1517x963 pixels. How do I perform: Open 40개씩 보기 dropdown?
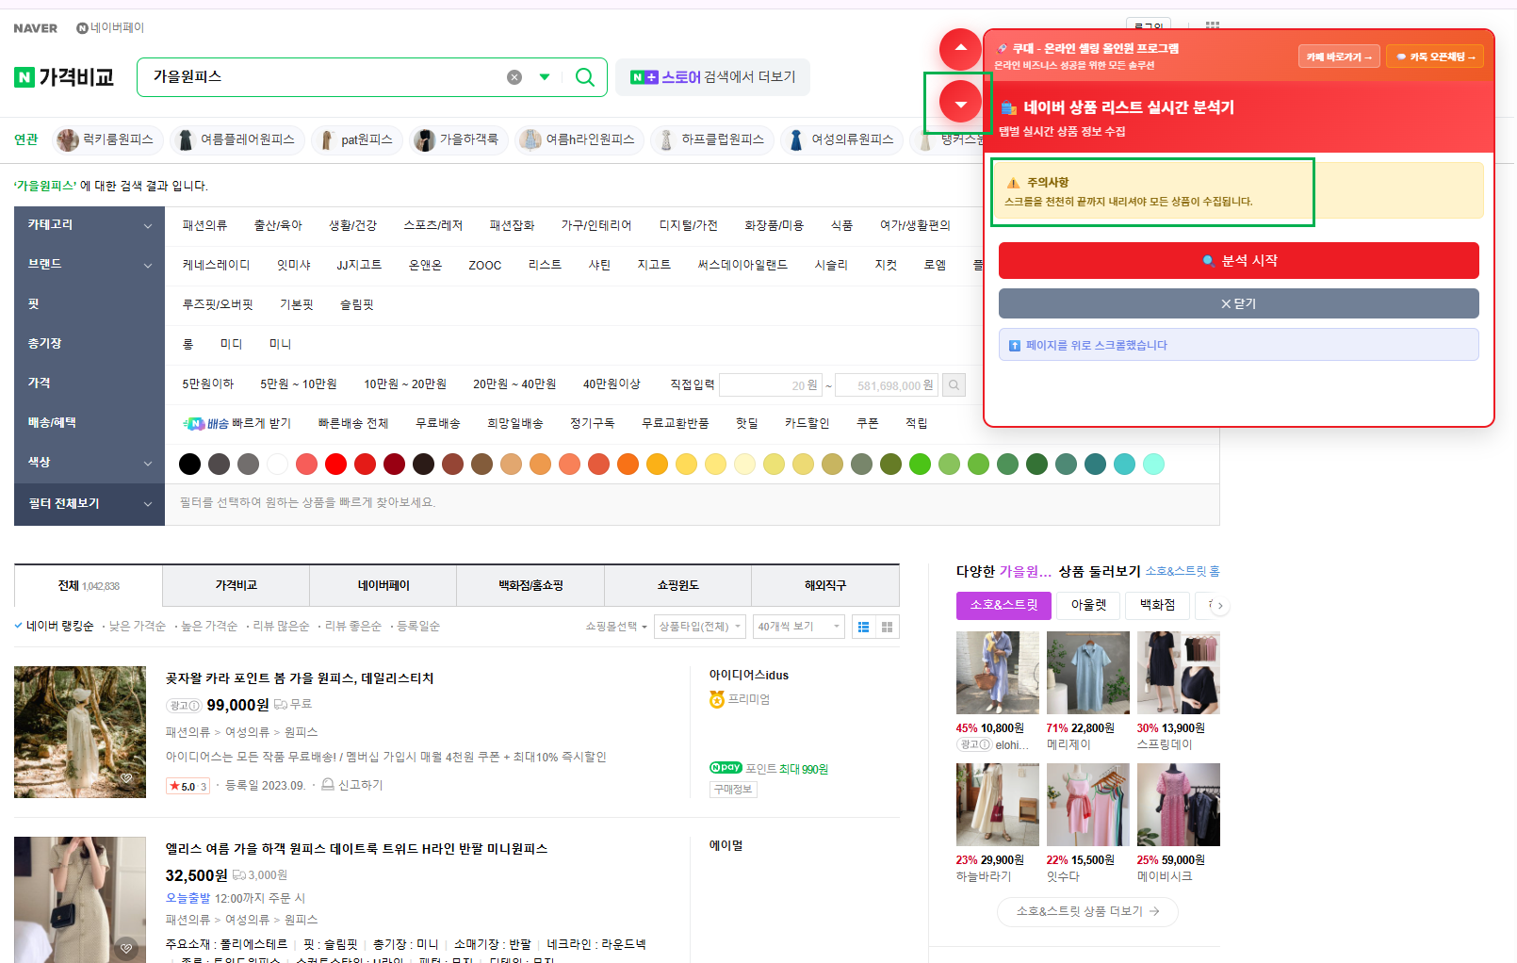[799, 627]
